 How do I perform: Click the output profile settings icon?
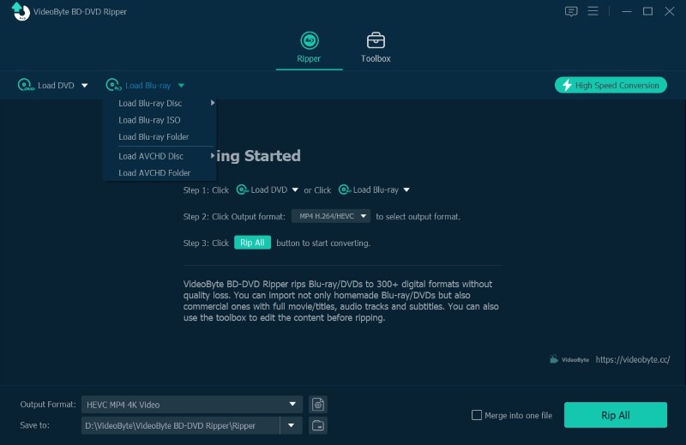click(317, 405)
